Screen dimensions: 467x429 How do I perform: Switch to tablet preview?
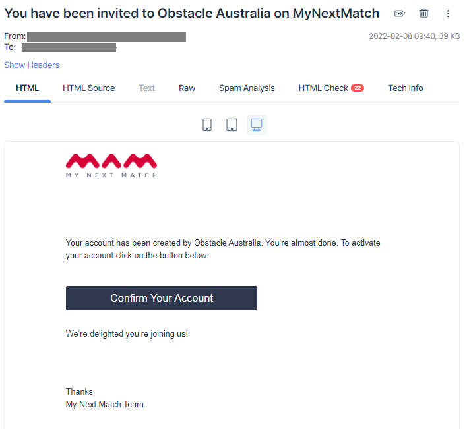click(x=232, y=125)
